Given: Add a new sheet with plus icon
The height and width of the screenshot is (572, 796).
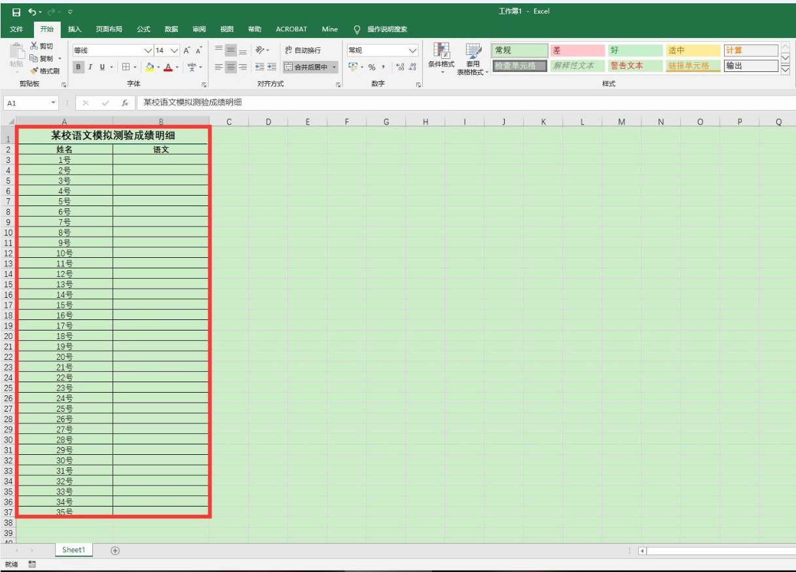Looking at the screenshot, I should point(115,550).
